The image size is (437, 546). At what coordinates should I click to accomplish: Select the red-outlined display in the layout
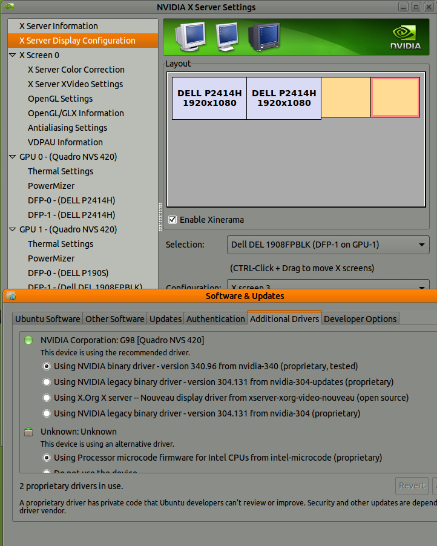click(x=395, y=97)
